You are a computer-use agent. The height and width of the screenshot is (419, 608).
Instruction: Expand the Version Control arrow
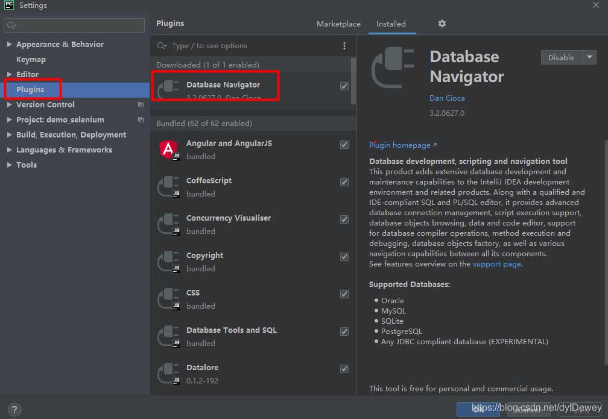(9, 104)
